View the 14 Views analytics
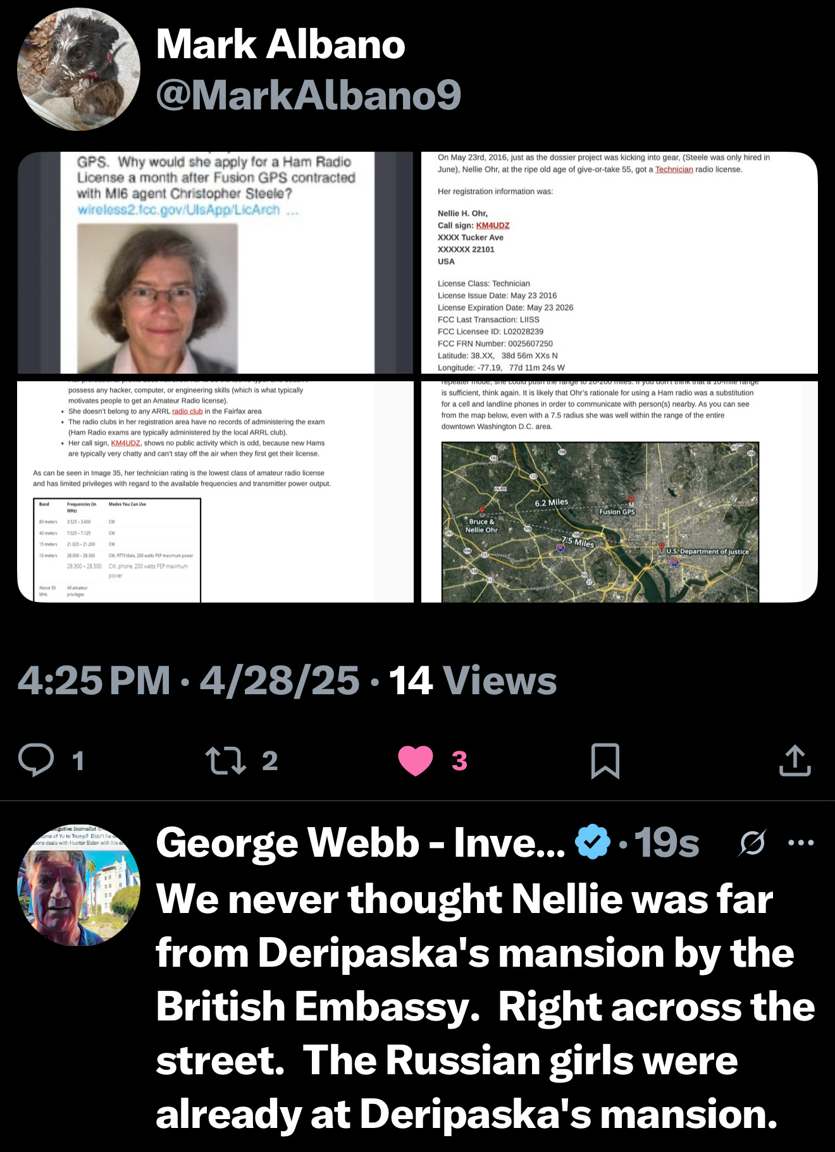Image resolution: width=835 pixels, height=1152 pixels. (x=473, y=681)
